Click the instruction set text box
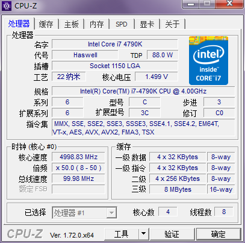 click(x=143, y=128)
